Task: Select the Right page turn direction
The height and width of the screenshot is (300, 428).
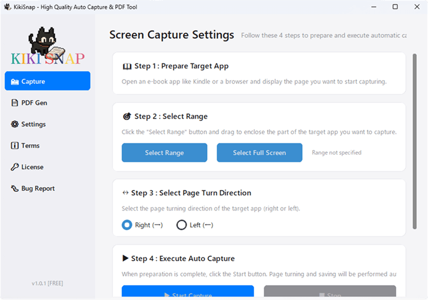Action: point(127,225)
